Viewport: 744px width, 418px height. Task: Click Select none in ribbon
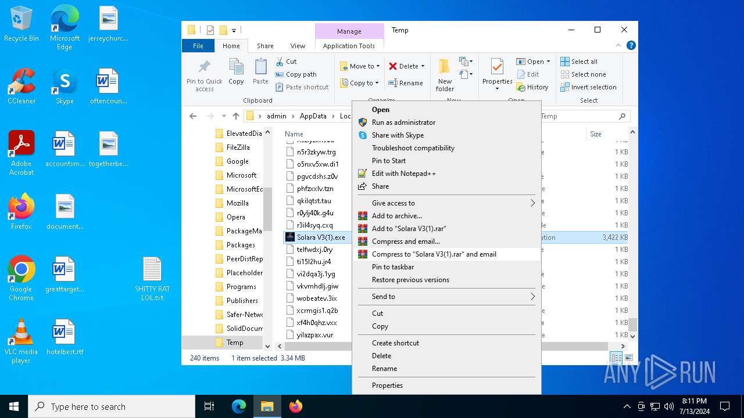(x=584, y=74)
